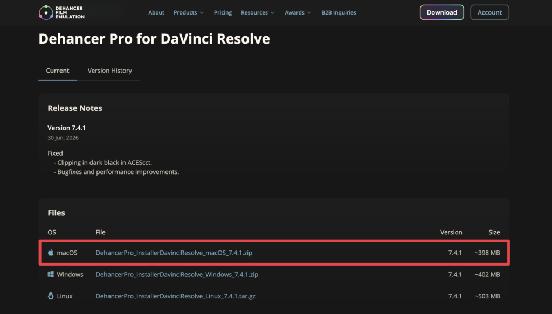552x314 pixels.
Task: Click the macOS label in the files table
Action: pyautogui.click(x=67, y=253)
